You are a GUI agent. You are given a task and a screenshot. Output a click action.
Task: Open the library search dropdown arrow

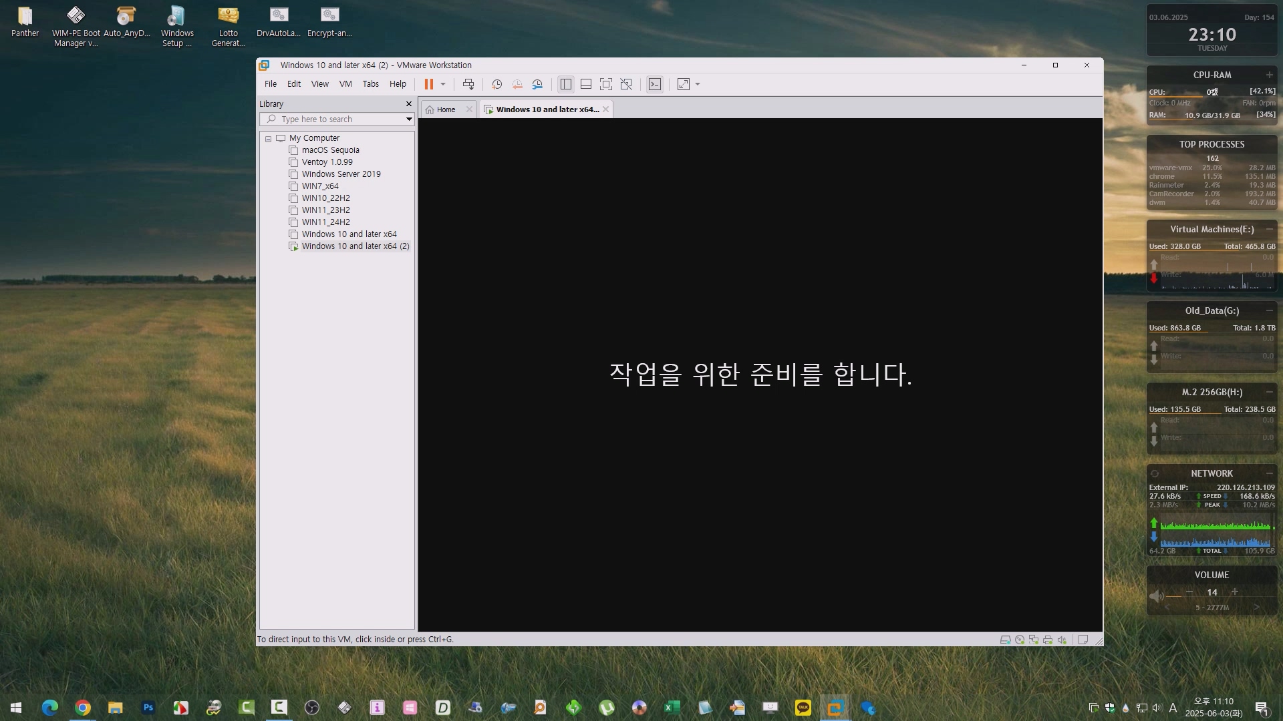pos(409,119)
